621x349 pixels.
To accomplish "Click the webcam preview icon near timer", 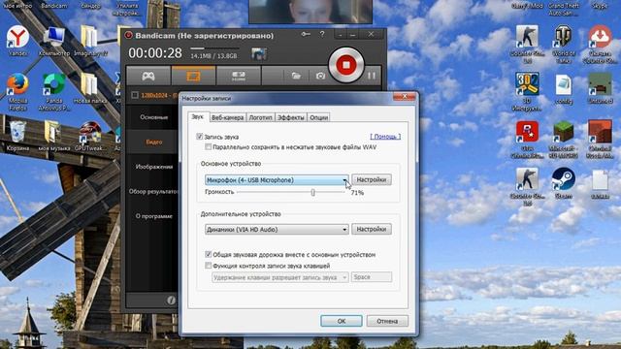I will pyautogui.click(x=259, y=53).
